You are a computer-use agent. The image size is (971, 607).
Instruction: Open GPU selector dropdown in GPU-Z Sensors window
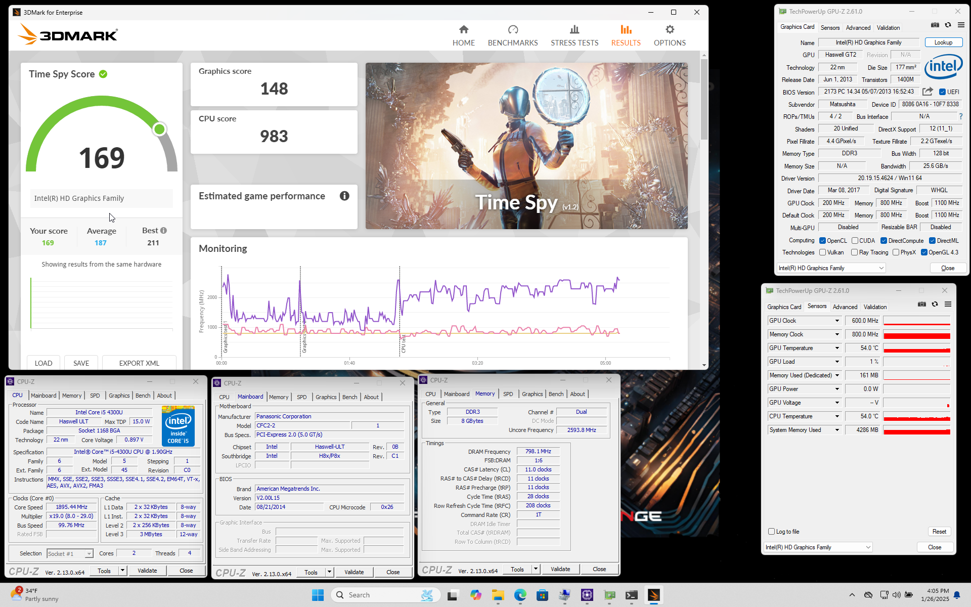pyautogui.click(x=818, y=547)
